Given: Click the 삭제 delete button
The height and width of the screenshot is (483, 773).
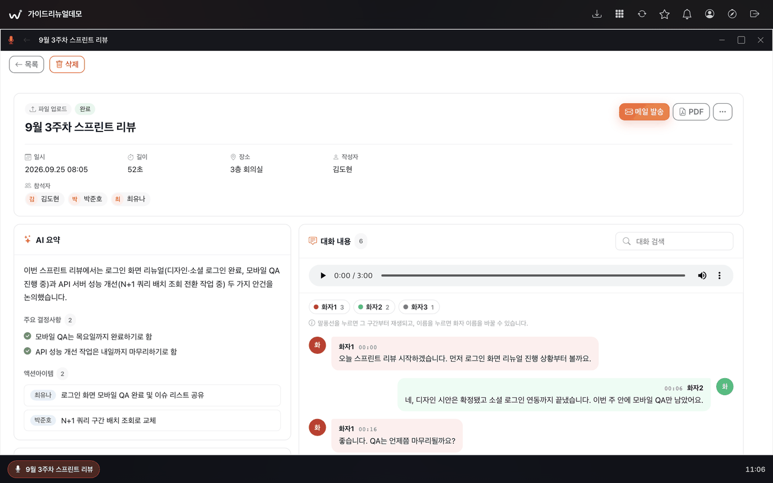Looking at the screenshot, I should pos(67,65).
